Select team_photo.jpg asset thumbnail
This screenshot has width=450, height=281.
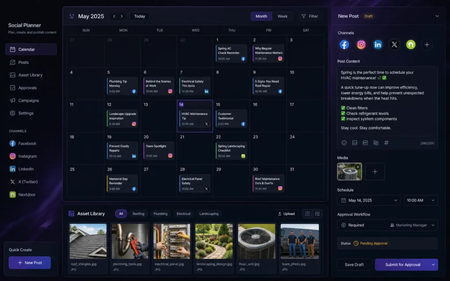coord(300,241)
